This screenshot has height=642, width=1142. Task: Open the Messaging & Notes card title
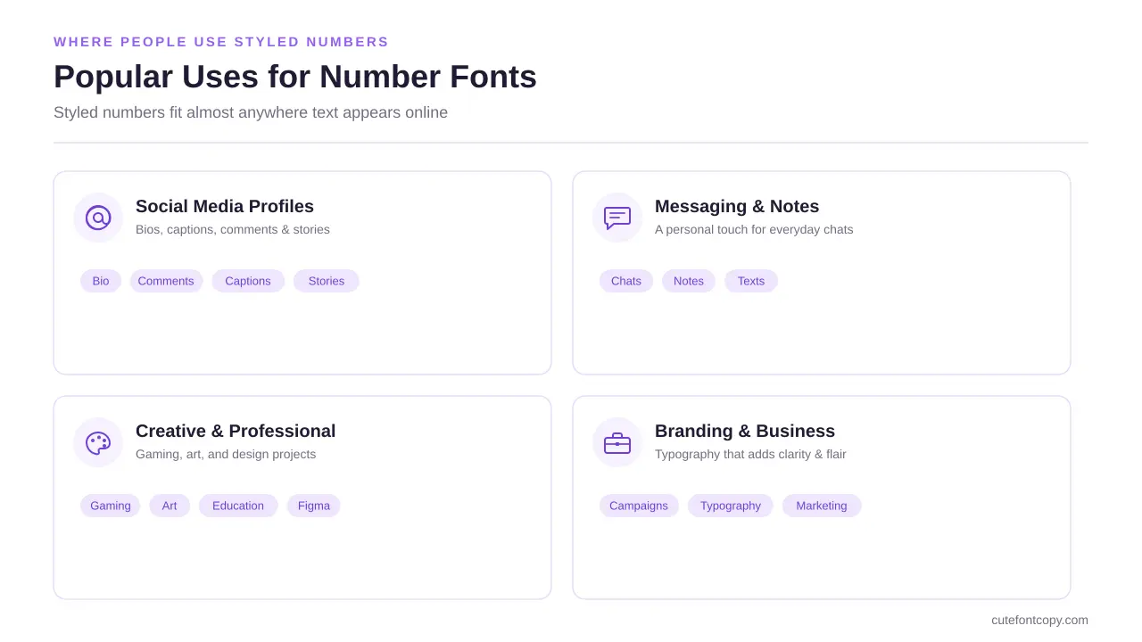click(737, 206)
